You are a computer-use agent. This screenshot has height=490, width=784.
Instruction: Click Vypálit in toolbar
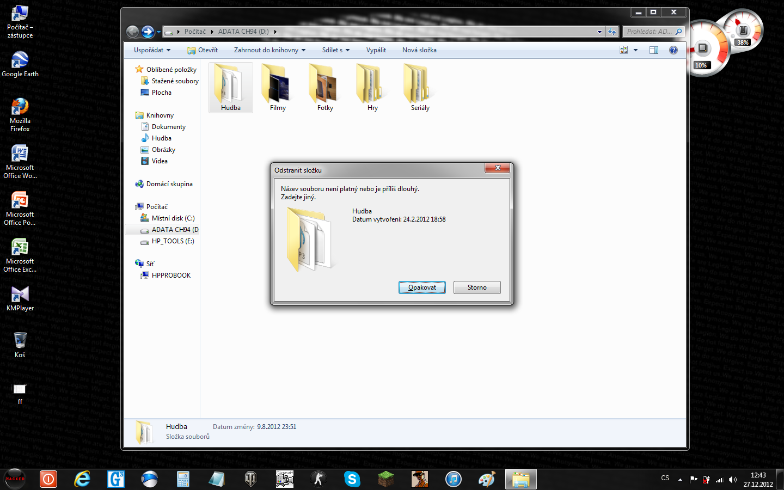[376, 50]
